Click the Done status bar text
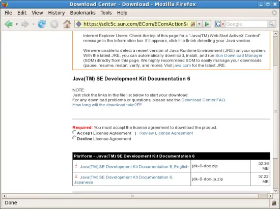Image resolution: width=280 pixels, height=209 pixels. [11, 203]
